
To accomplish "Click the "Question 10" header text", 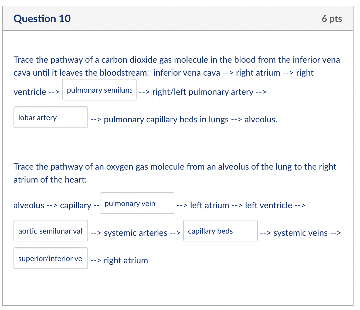I will click(x=42, y=18).
